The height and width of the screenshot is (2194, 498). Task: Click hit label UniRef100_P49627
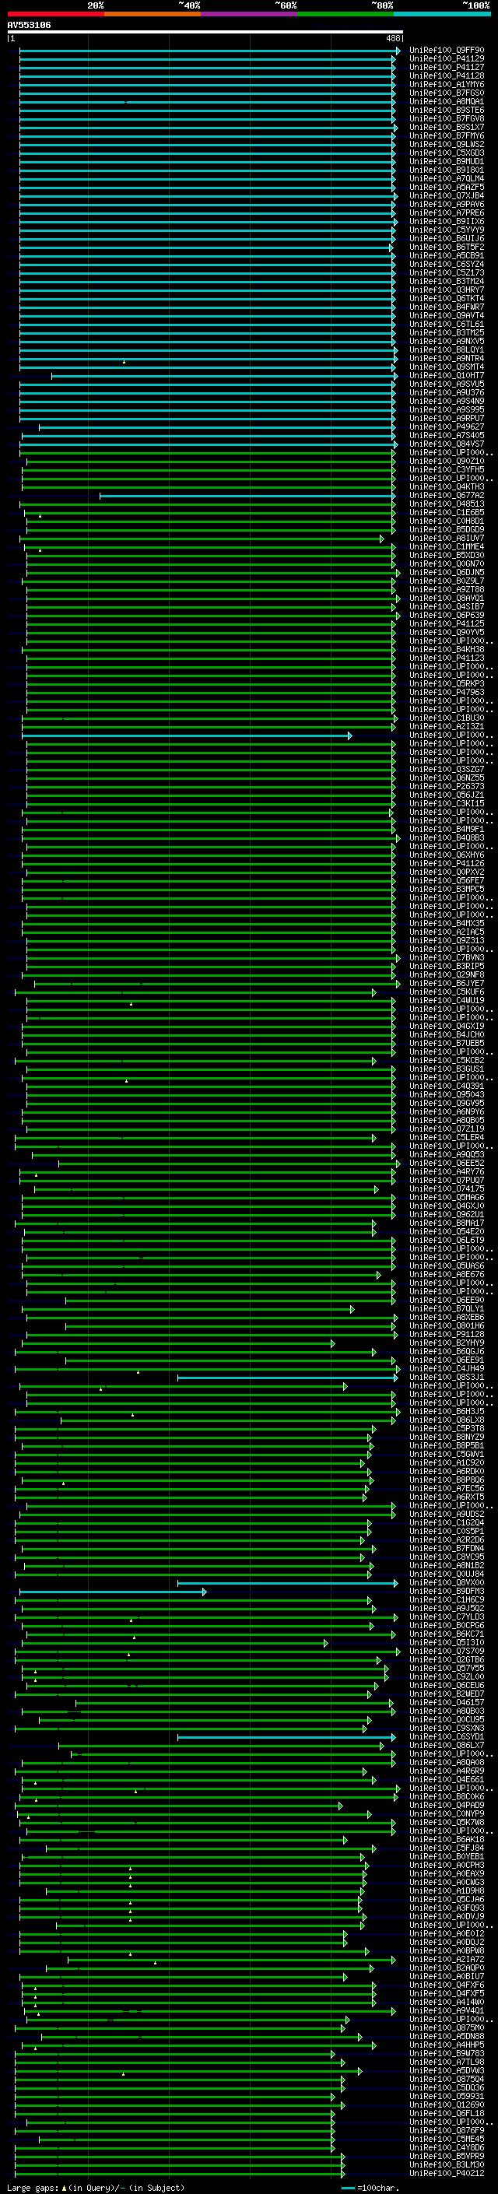447,427
